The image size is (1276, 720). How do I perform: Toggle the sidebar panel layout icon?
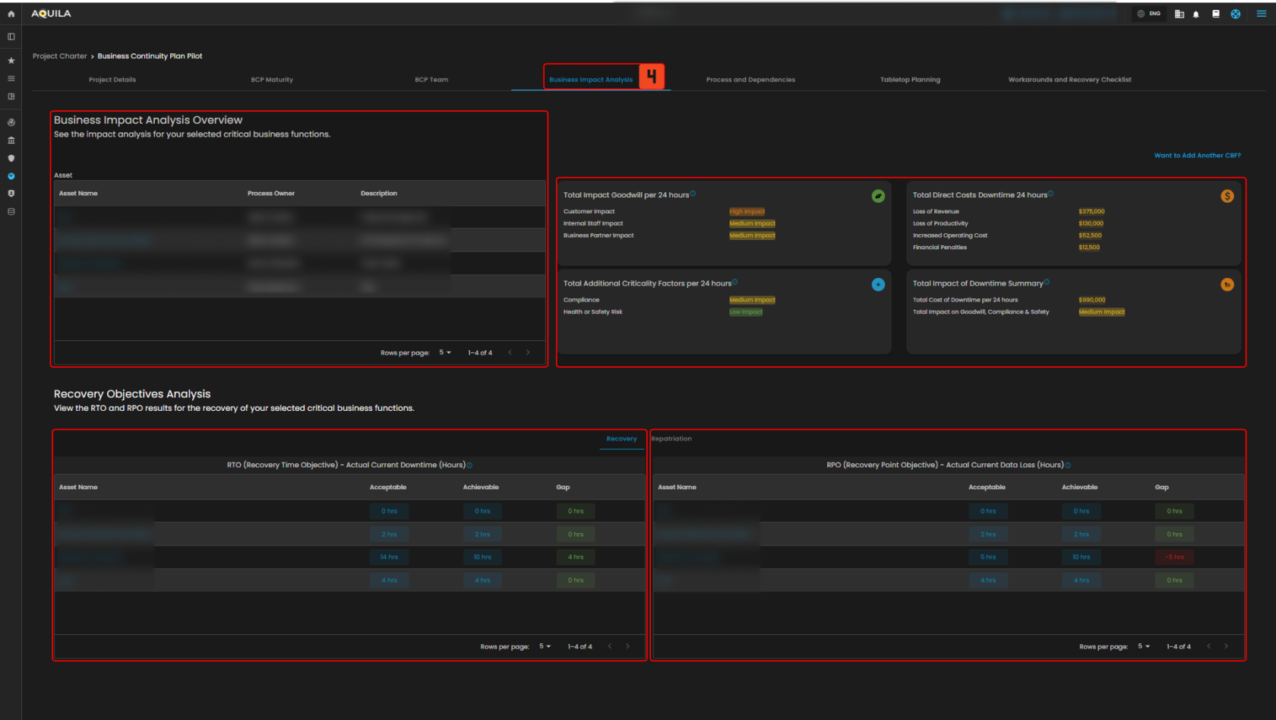pos(11,36)
